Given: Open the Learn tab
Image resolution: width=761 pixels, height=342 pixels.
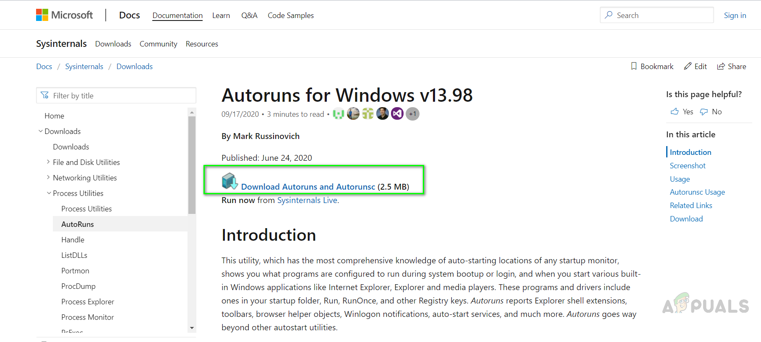Looking at the screenshot, I should pos(221,15).
